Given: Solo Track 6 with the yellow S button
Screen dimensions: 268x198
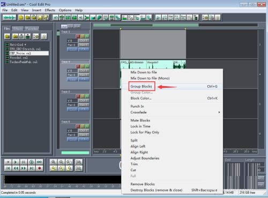Looking at the screenshot, I should point(83,126).
